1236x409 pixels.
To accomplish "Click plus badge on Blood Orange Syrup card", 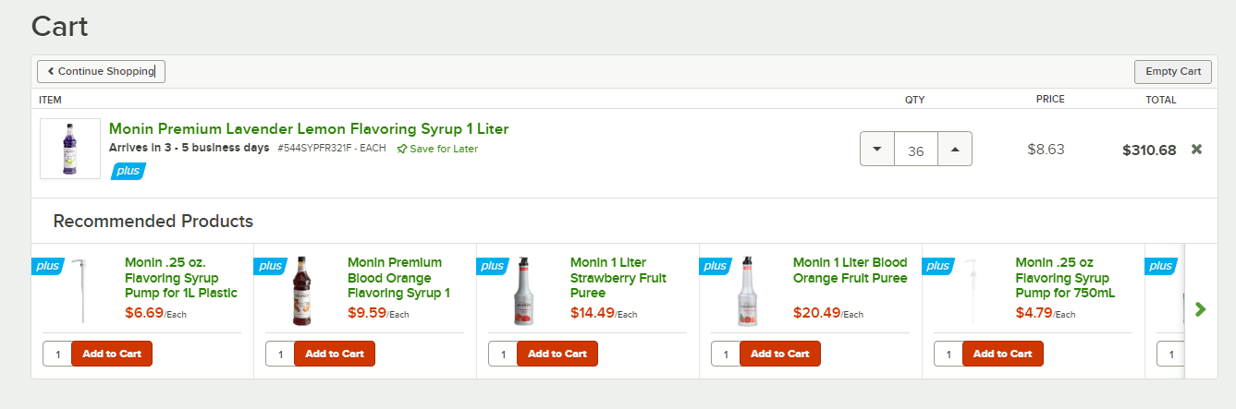I will (x=270, y=266).
